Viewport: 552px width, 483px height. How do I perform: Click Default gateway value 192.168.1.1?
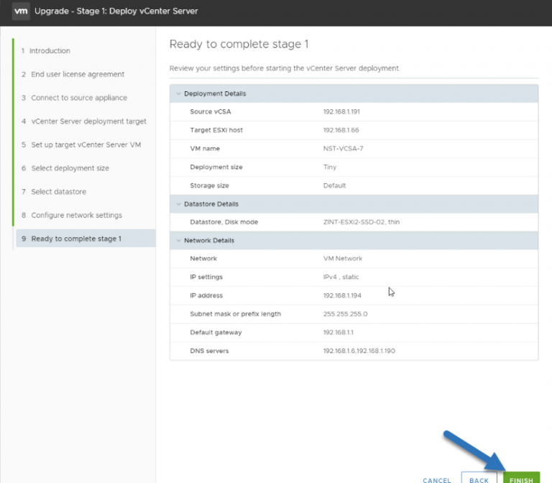point(339,332)
